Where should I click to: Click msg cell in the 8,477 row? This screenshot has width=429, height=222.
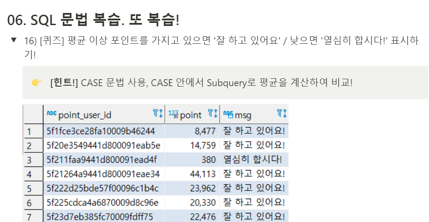point(254,131)
